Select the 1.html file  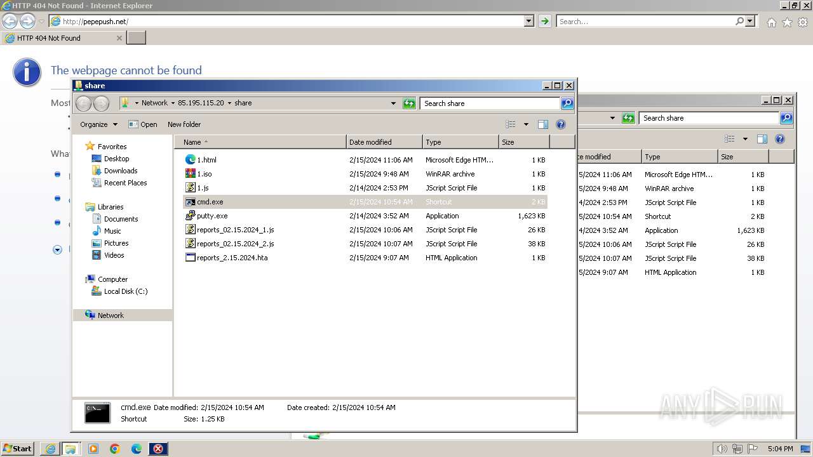pyautogui.click(x=365, y=160)
